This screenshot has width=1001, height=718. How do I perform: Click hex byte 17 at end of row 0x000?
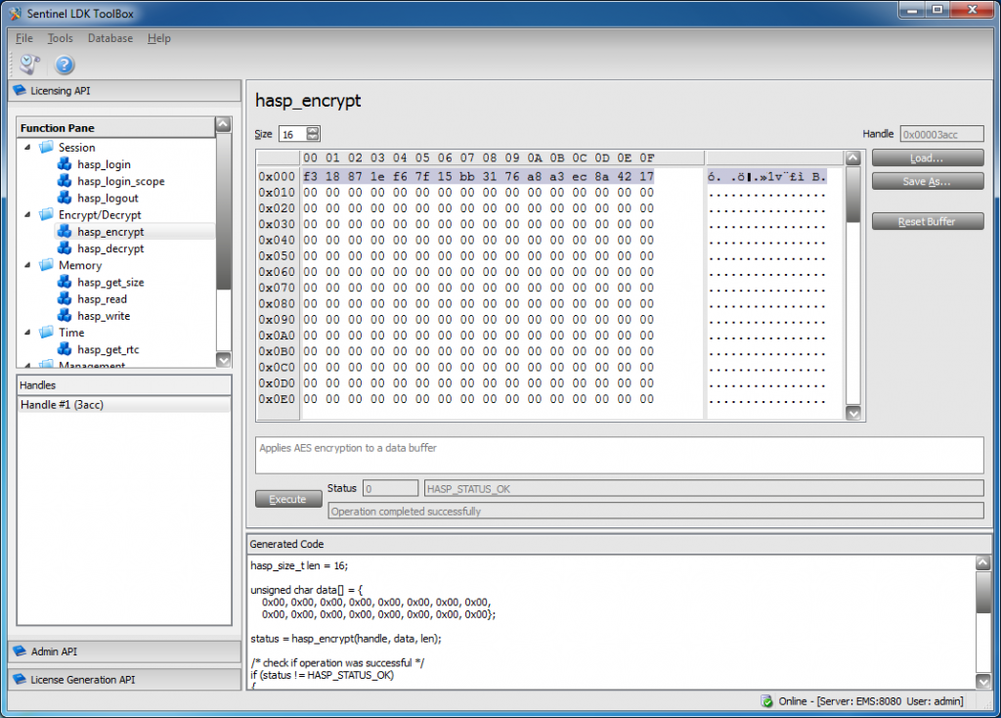coord(647,176)
